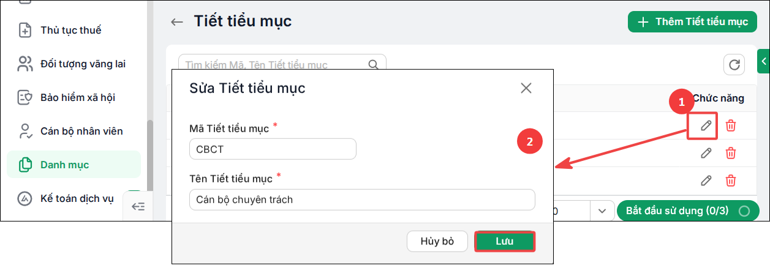Click the pencil edit icon in first row

click(706, 125)
